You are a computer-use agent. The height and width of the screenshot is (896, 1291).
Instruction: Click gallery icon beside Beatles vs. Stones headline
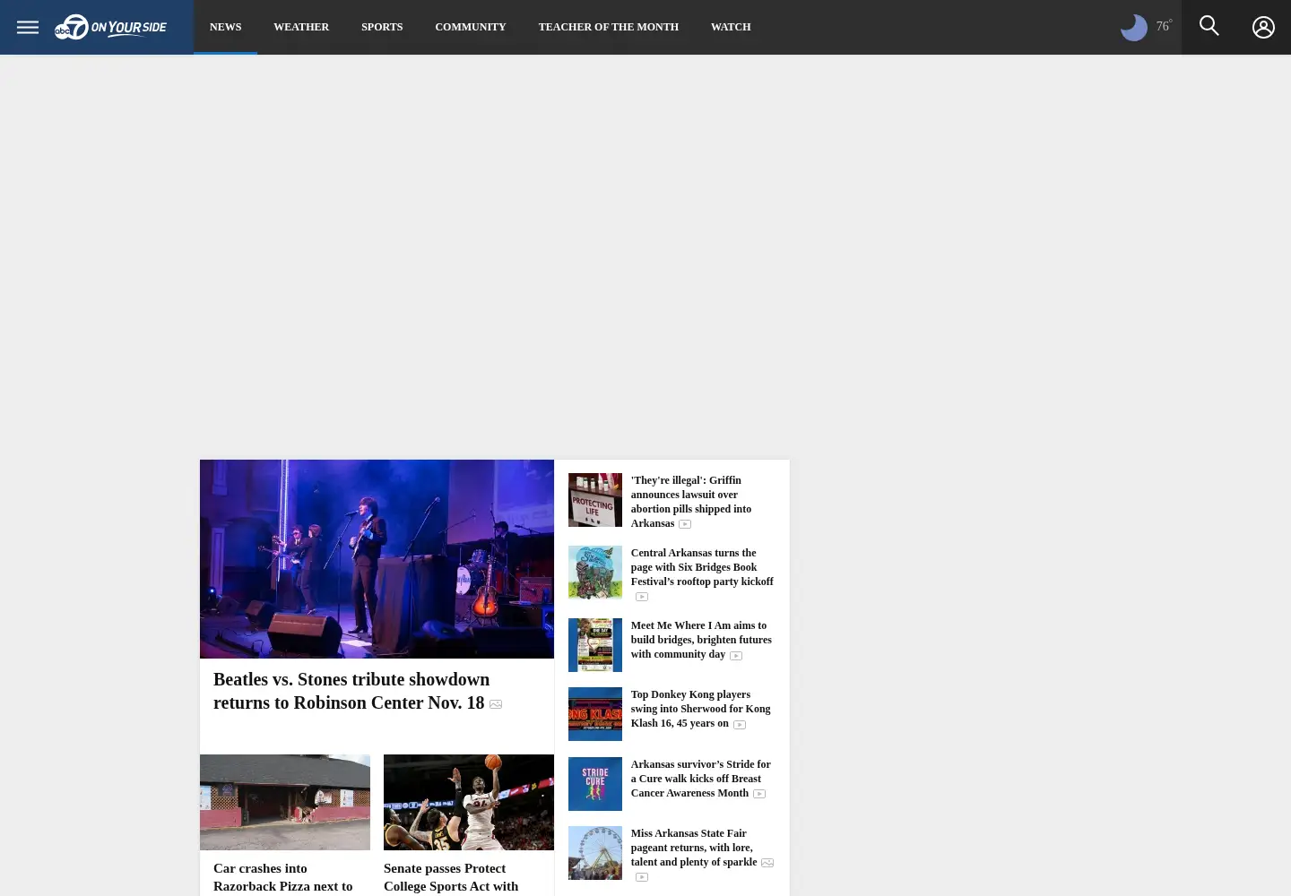pyautogui.click(x=496, y=704)
